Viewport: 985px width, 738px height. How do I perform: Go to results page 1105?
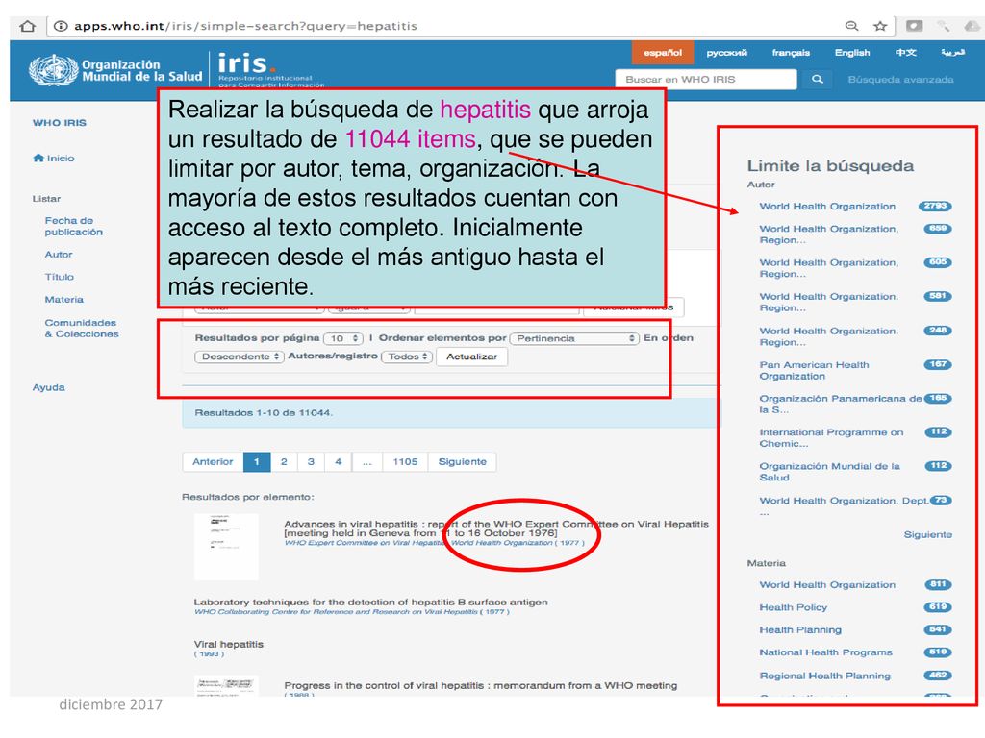[x=405, y=462]
